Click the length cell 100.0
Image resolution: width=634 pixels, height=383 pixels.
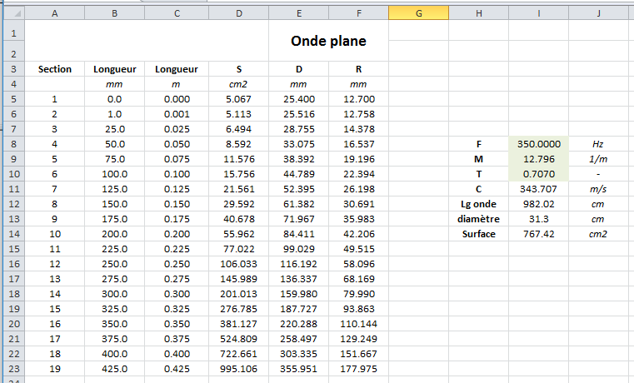coord(114,174)
